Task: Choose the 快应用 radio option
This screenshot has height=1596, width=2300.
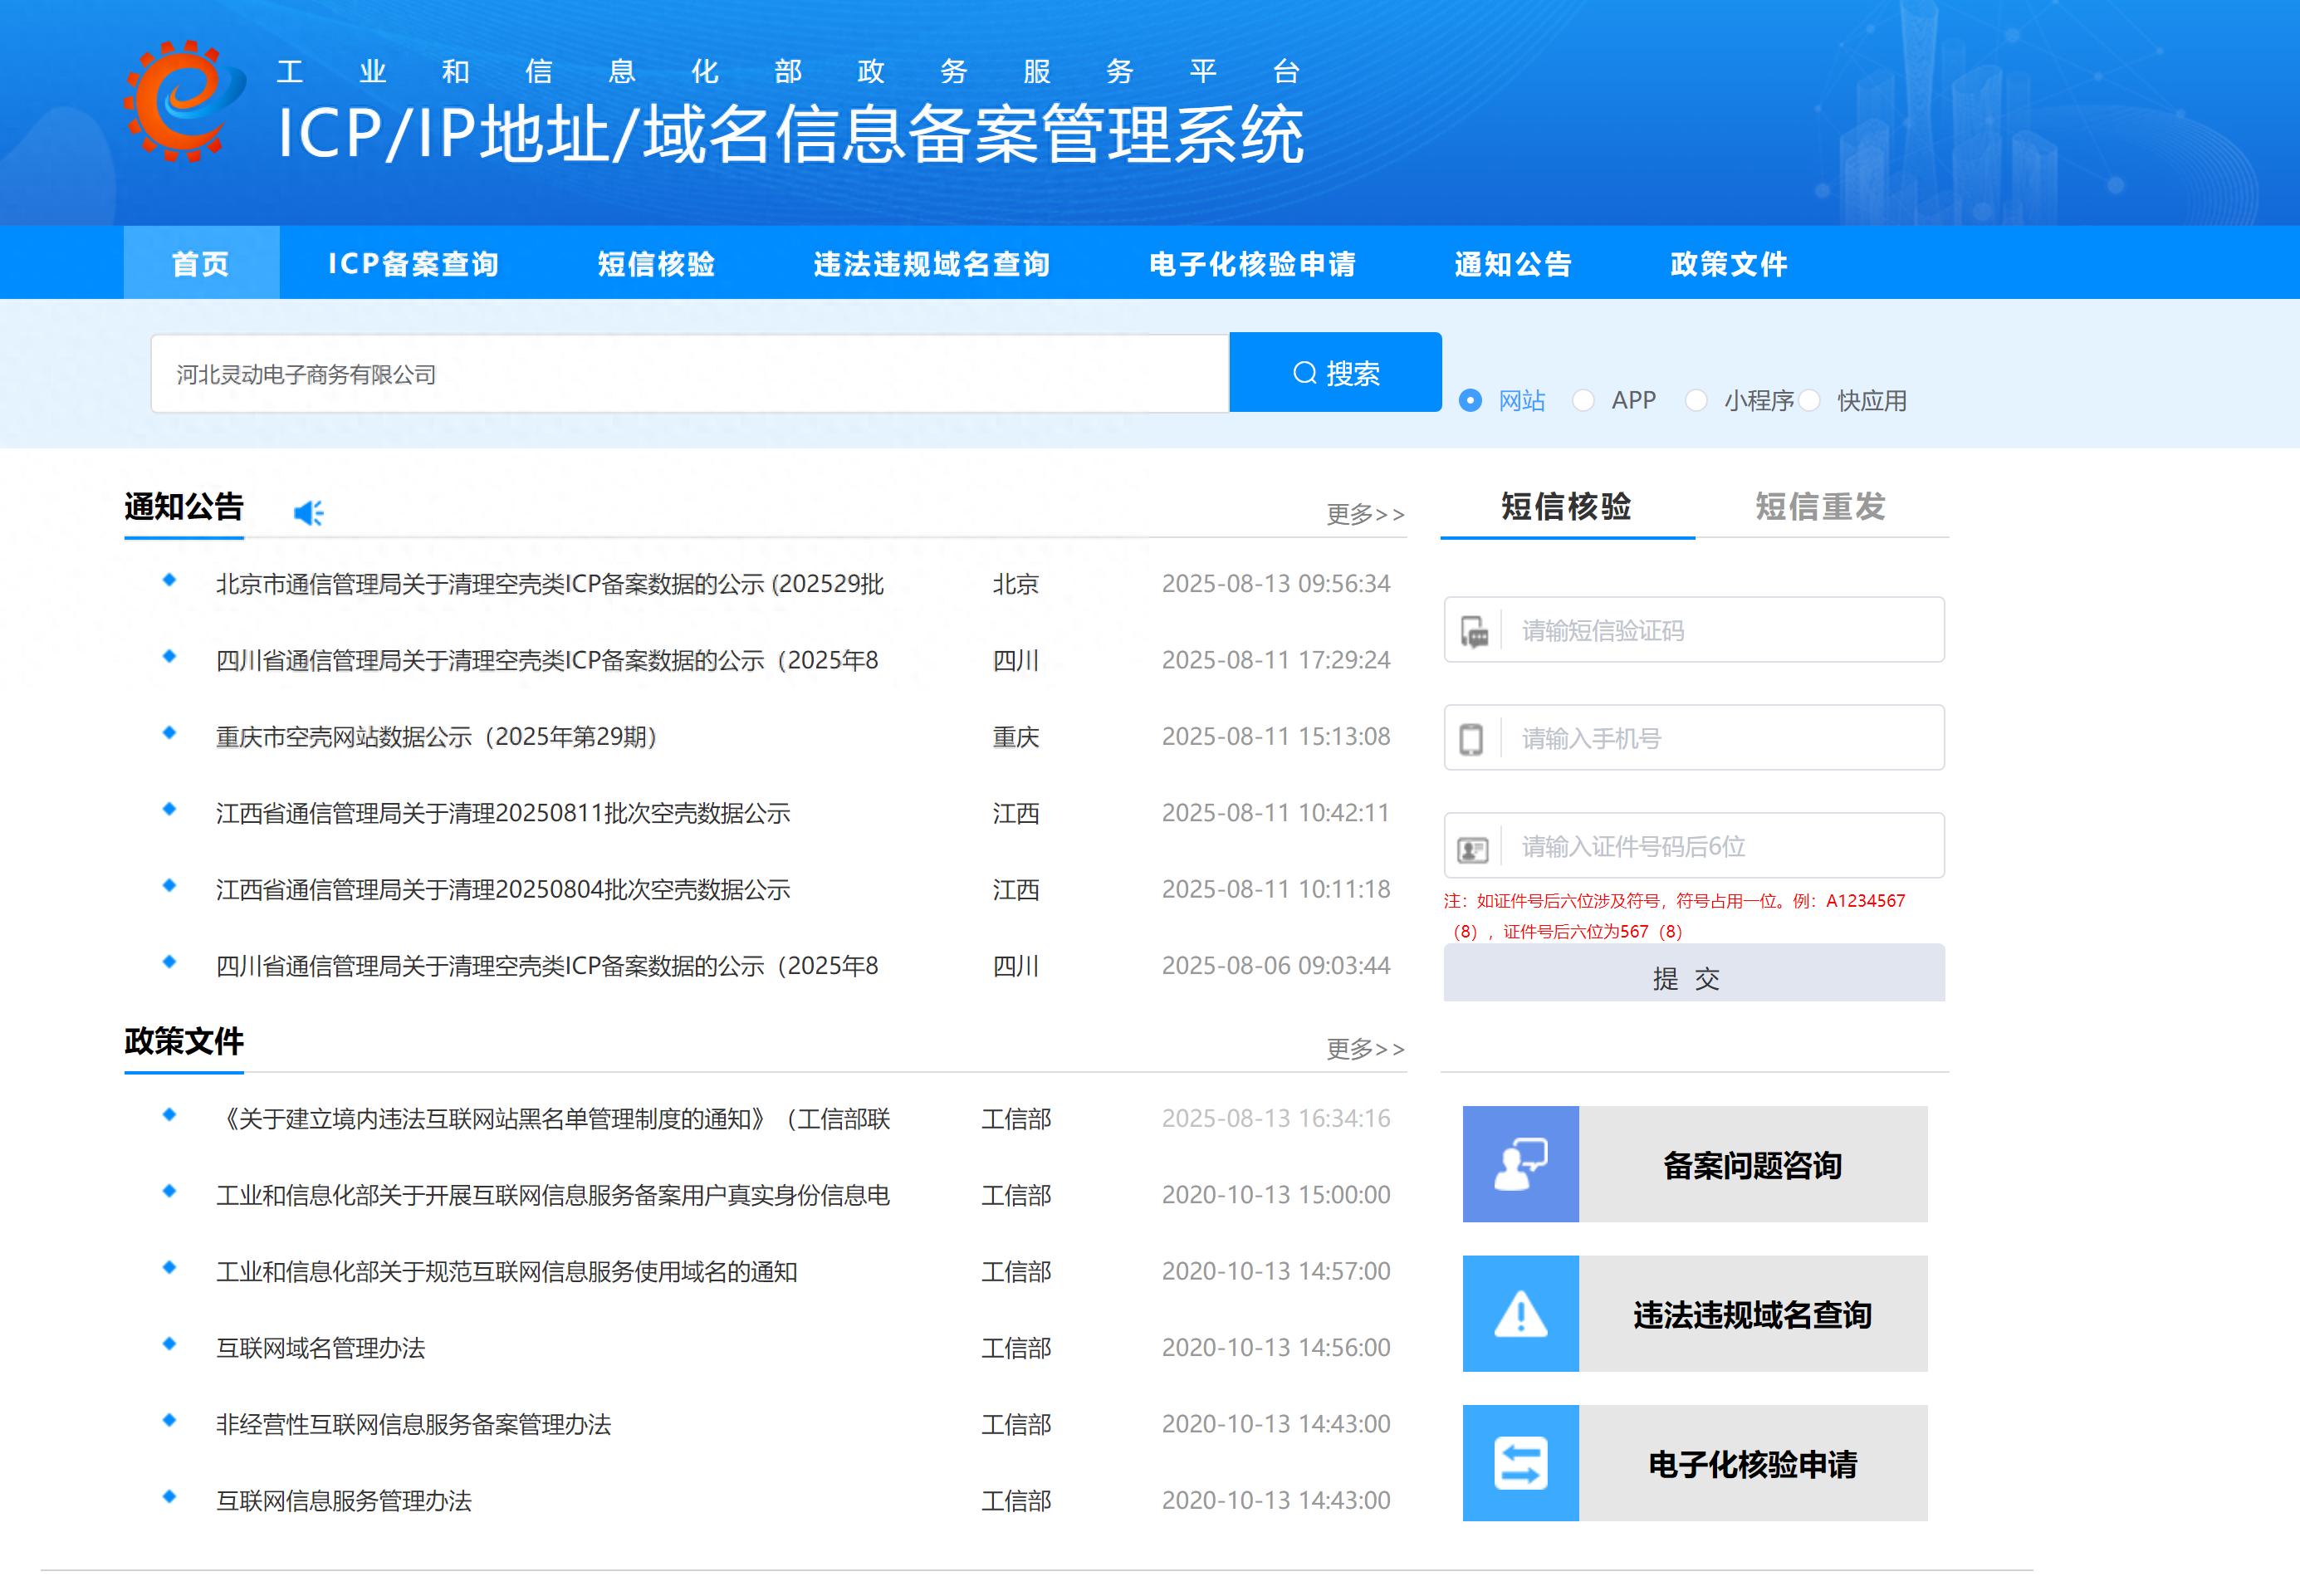Action: click(1809, 401)
